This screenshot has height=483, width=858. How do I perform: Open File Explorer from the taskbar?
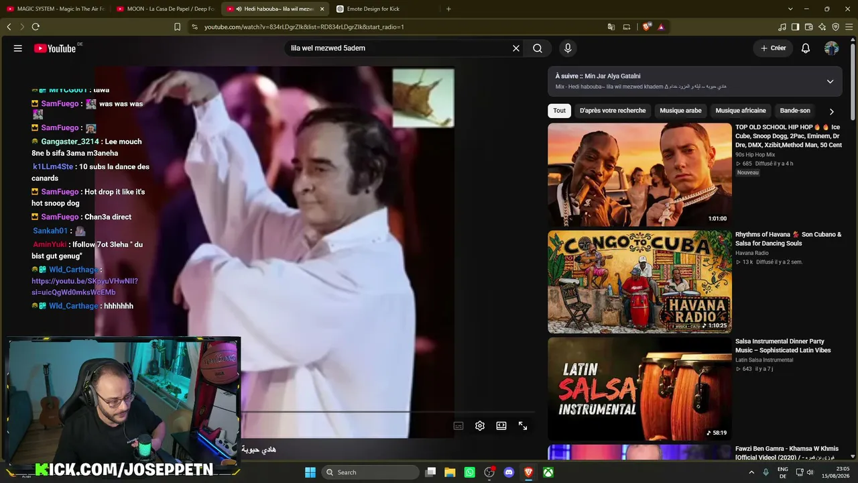click(450, 472)
